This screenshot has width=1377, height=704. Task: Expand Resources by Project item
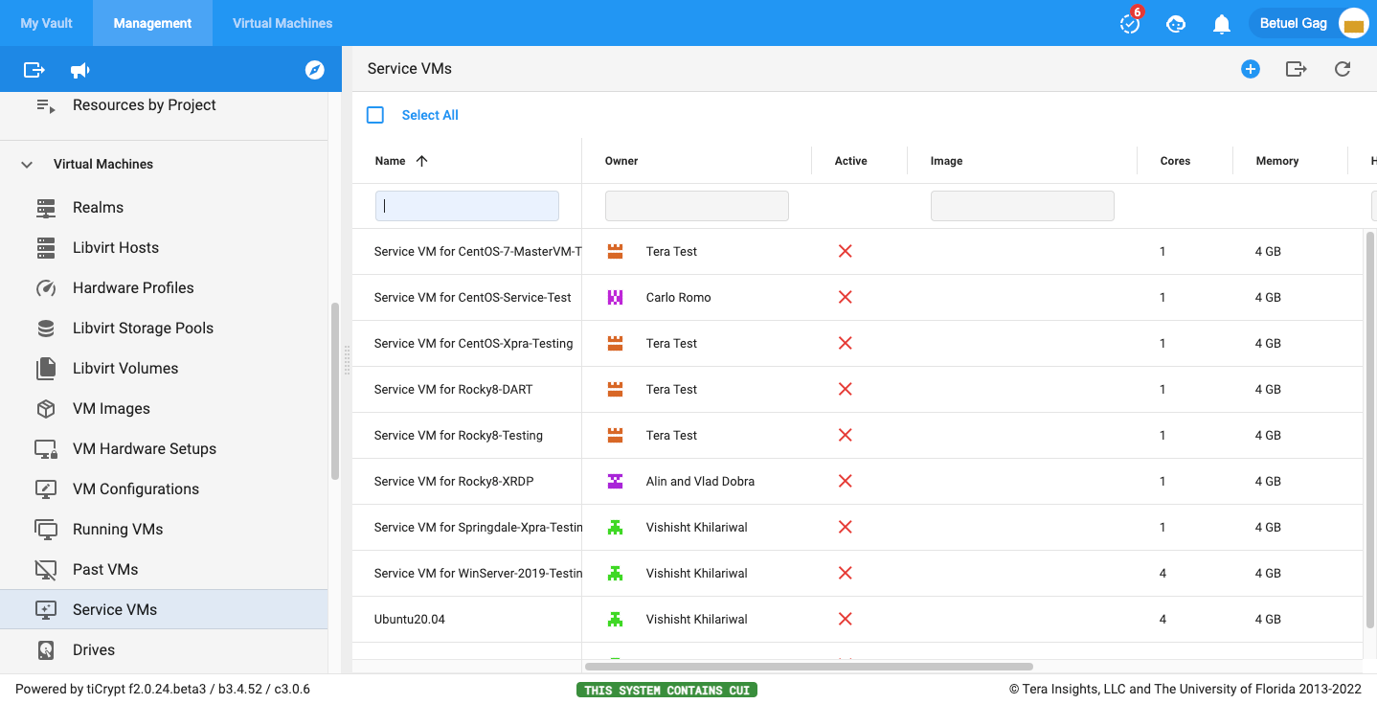pos(46,105)
